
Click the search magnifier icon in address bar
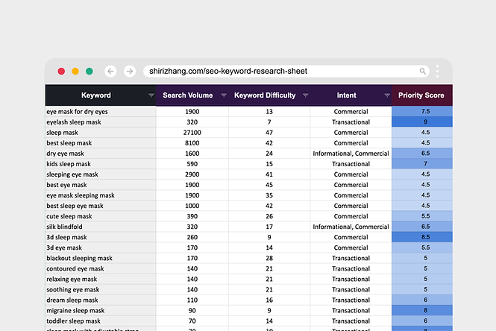pos(423,71)
